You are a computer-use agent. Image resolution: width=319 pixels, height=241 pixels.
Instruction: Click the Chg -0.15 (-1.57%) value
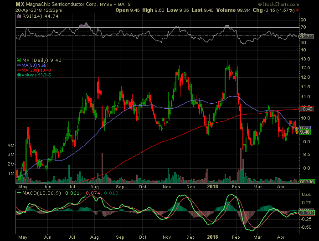click(274, 10)
